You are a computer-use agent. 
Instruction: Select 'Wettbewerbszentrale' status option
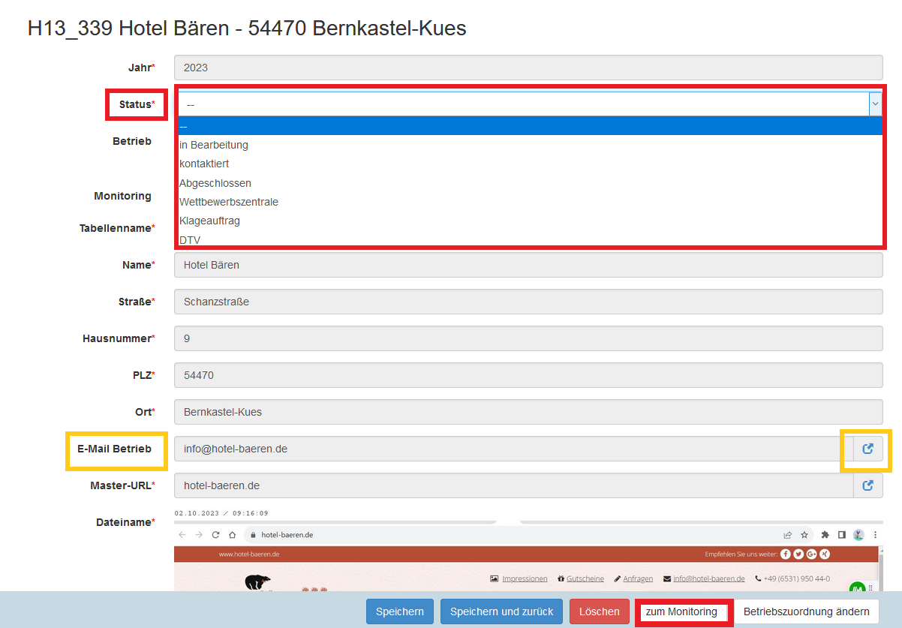click(229, 202)
